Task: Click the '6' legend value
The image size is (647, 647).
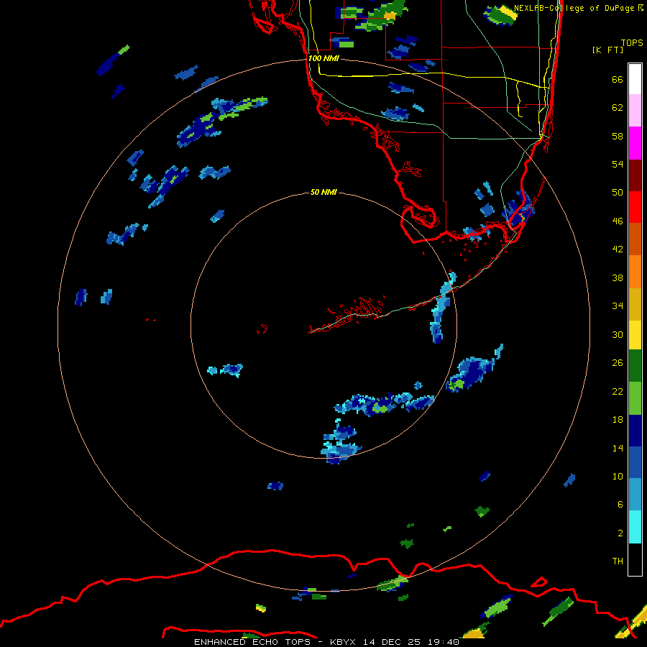Action: click(x=620, y=505)
